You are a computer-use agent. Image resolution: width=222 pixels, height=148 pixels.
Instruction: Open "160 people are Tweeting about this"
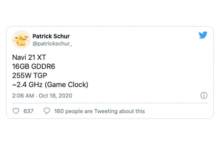99,111
